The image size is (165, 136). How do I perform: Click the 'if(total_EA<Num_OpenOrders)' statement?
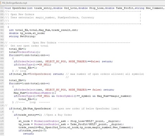pos(30,108)
